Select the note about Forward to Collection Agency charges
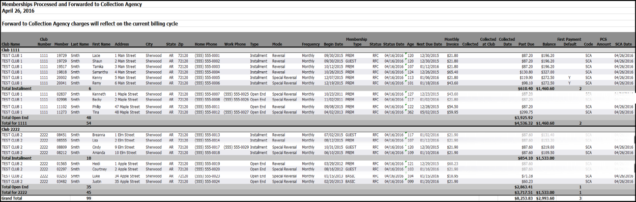 [x=90, y=23]
